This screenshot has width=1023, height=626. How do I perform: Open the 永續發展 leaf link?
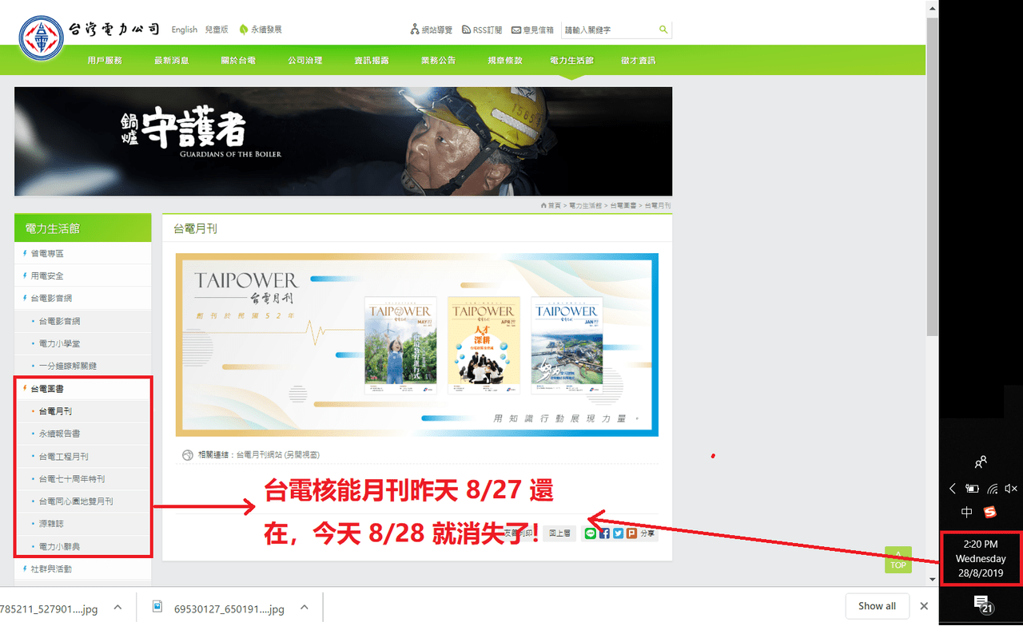point(261,30)
